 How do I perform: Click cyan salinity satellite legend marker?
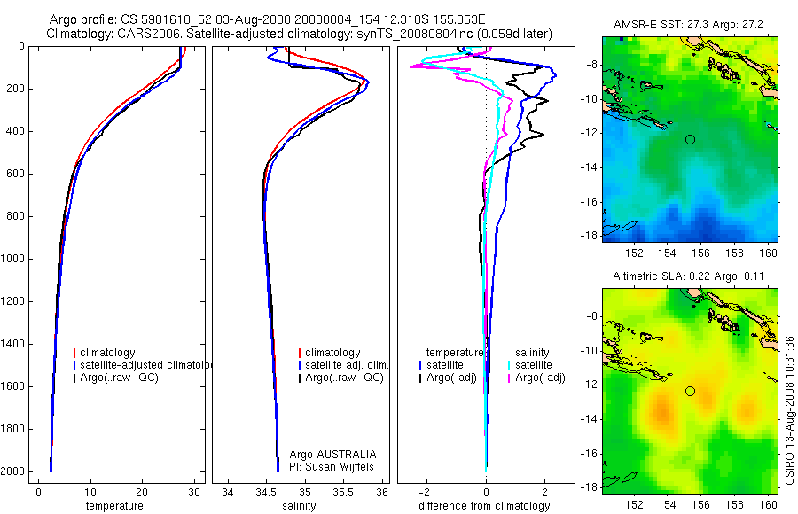tap(509, 365)
